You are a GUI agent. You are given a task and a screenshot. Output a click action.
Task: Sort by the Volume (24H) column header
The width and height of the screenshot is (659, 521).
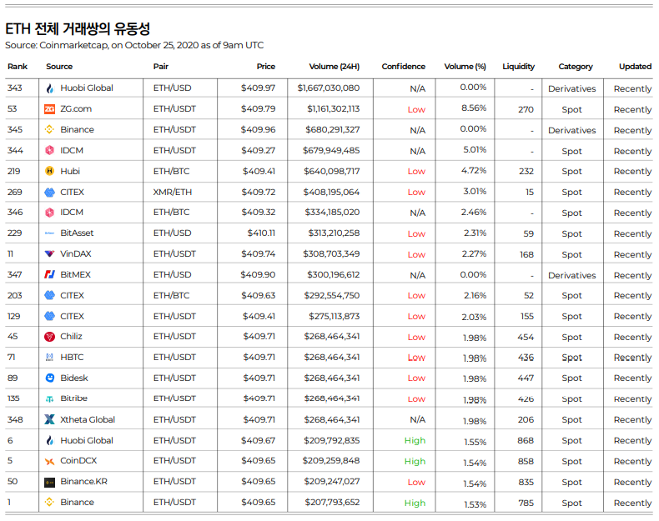point(335,67)
